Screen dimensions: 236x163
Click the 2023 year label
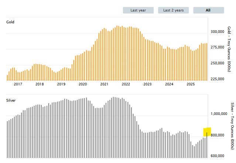tap(147, 84)
